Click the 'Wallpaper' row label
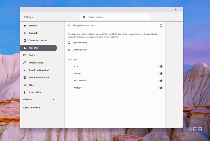 [78, 88]
